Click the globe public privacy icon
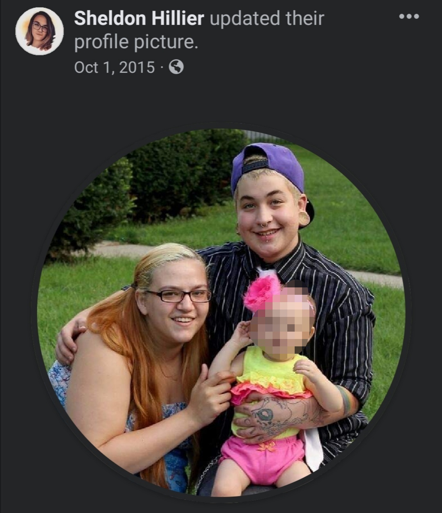The width and height of the screenshot is (442, 513). (176, 67)
